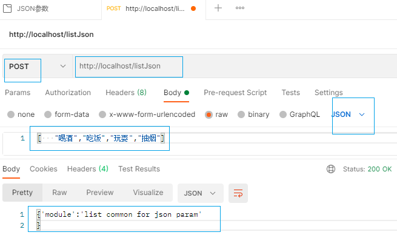The width and height of the screenshot is (397, 235).
Task: Switch to the Params tab
Action: (18, 93)
